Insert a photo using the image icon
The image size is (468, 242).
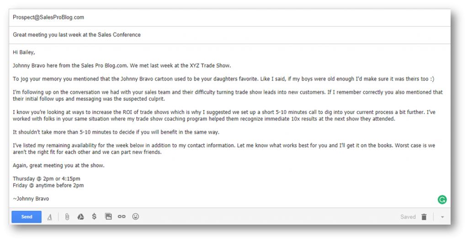(x=108, y=216)
